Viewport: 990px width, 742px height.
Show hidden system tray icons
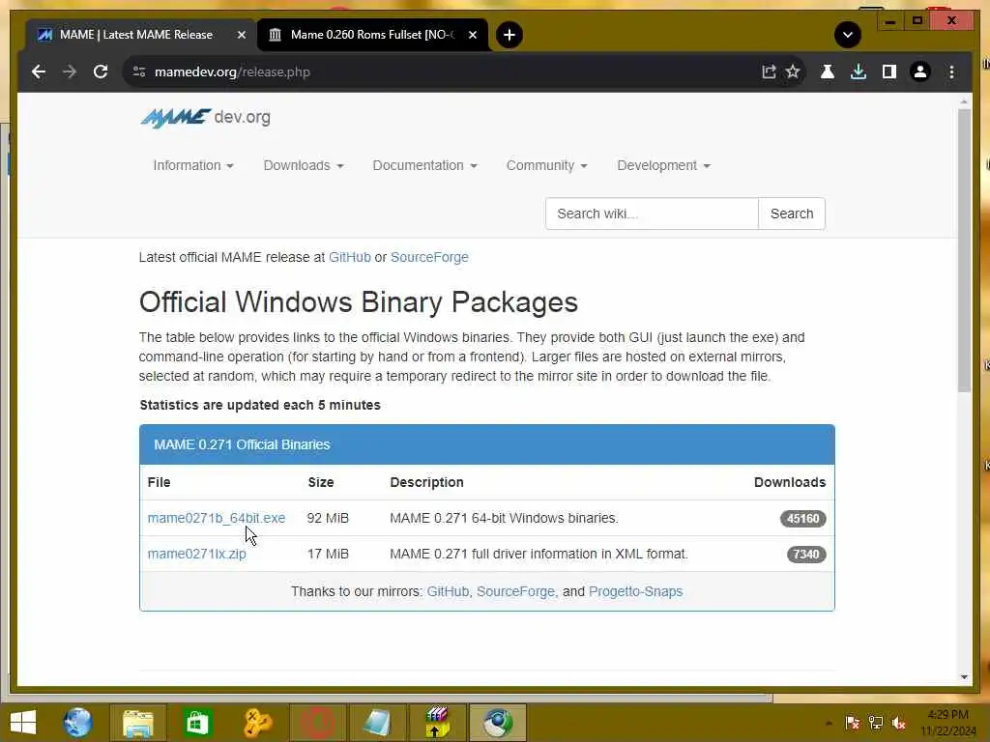829,723
